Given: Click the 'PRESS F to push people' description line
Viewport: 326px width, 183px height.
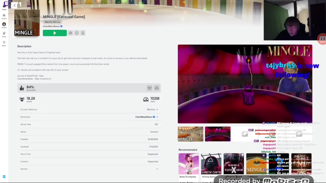Looking at the screenshot, I should 63,64.
